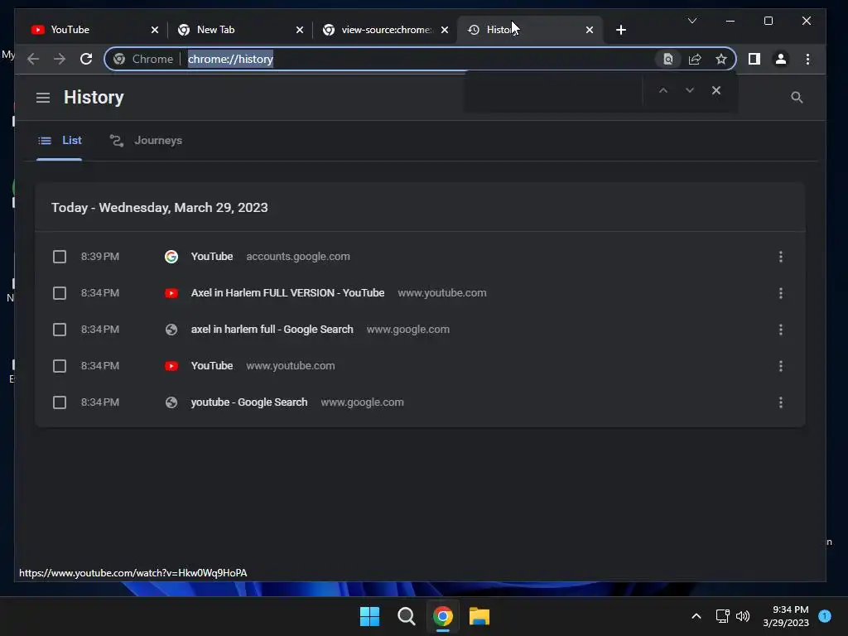Open the www.youtube.com YouTube link

tap(212, 366)
